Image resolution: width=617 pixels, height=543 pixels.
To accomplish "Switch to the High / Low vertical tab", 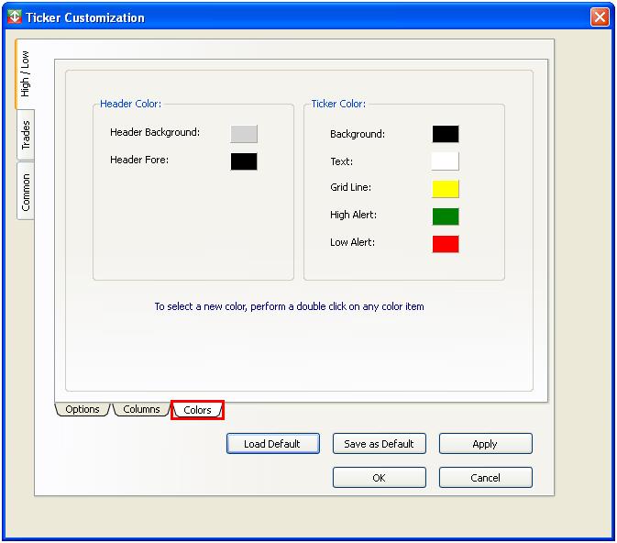I will coord(26,74).
